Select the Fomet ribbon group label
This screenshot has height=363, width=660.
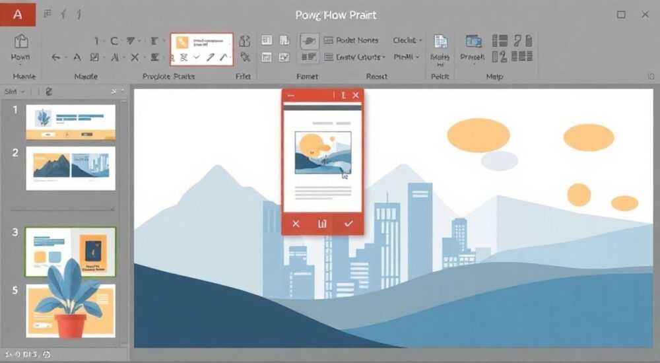[x=307, y=76]
